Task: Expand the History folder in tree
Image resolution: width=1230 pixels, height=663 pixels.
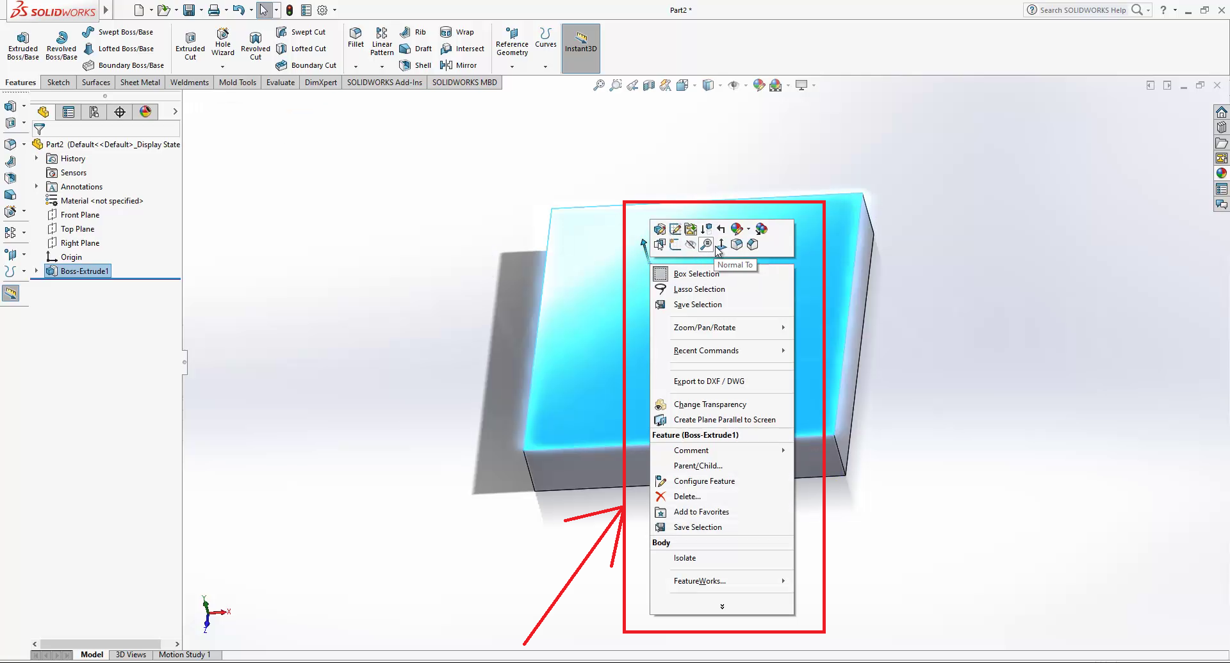Action: (x=37, y=159)
